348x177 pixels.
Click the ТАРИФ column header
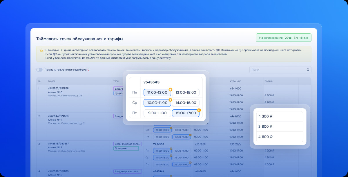tap(269, 81)
